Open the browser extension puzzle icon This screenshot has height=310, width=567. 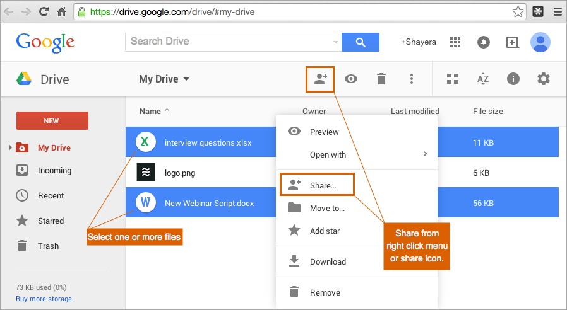point(538,12)
